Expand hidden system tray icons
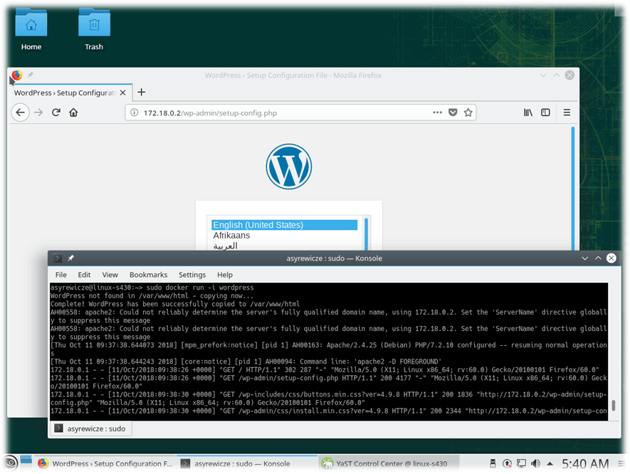Image resolution: width=630 pixels, height=474 pixels. click(550, 464)
